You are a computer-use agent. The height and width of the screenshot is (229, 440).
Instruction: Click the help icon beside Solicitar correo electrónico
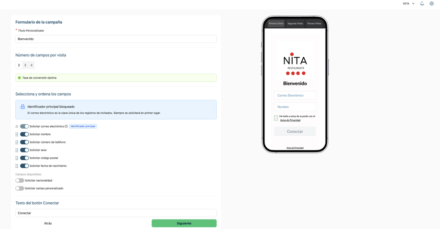(x=66, y=126)
